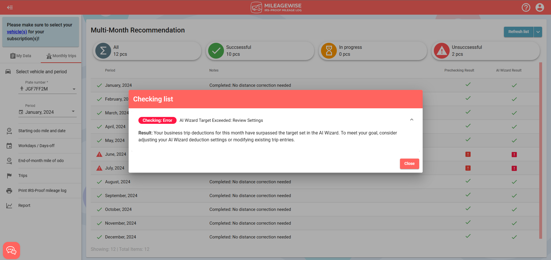The image size is (551, 260).
Task: Open the Refresh list dropdown arrow
Action: (538, 32)
